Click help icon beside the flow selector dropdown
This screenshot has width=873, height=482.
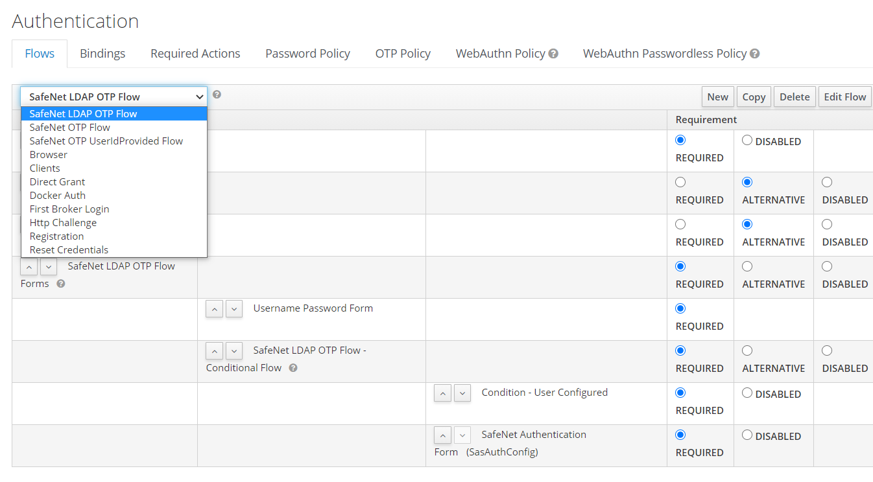[x=217, y=95]
